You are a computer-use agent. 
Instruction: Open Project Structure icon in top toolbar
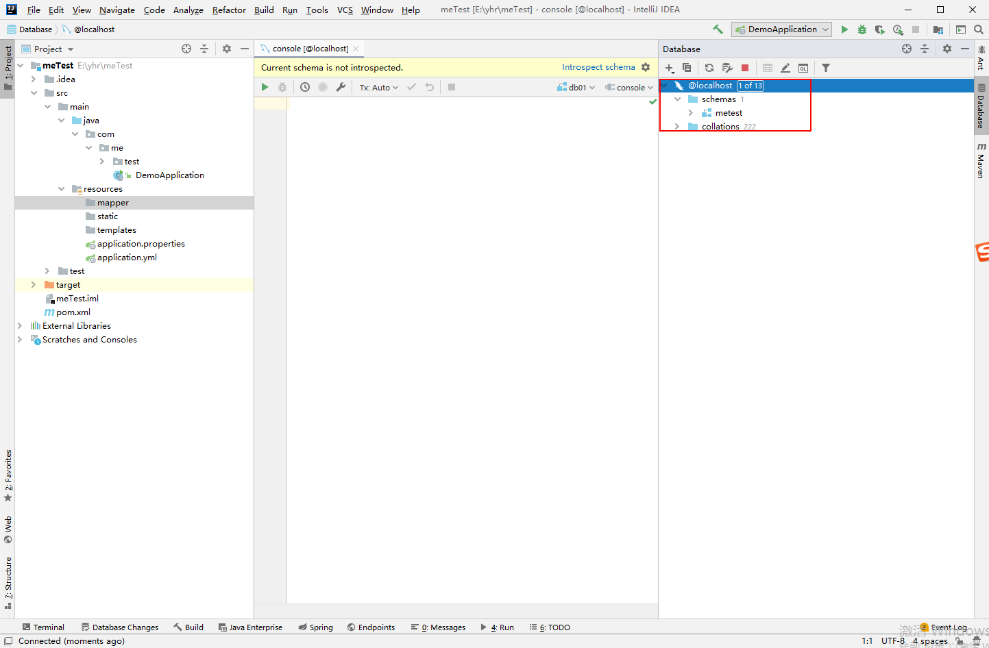(x=938, y=29)
